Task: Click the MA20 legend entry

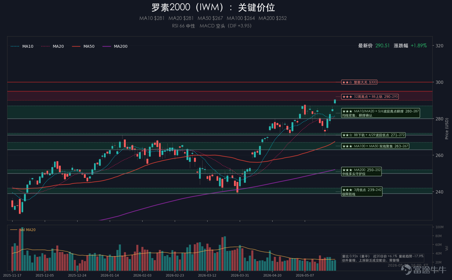Action: pos(53,46)
